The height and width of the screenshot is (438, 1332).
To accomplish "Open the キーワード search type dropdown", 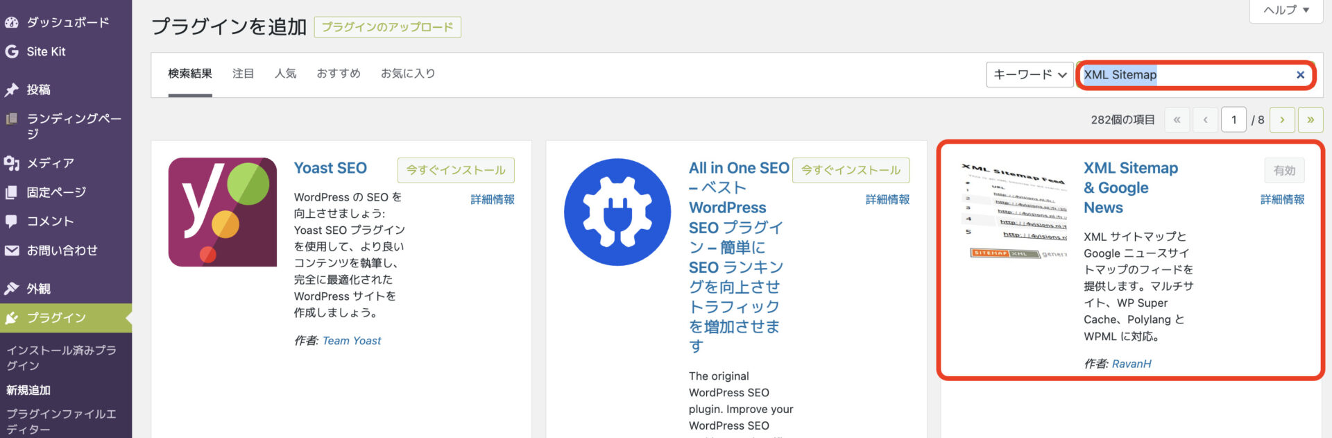I will (x=1030, y=75).
